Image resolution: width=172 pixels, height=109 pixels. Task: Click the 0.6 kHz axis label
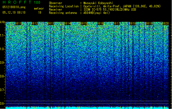tap(2, 104)
